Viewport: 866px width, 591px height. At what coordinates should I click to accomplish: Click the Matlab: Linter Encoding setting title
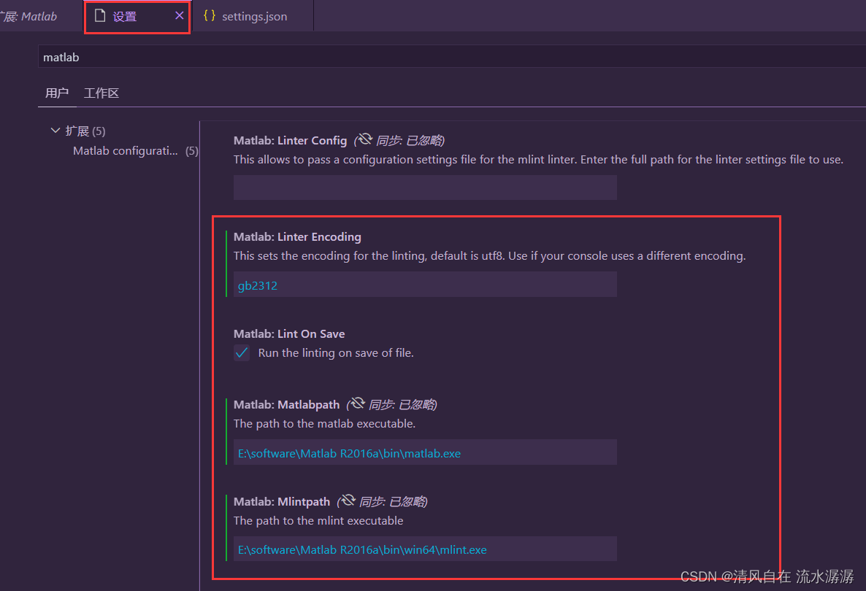tap(297, 236)
